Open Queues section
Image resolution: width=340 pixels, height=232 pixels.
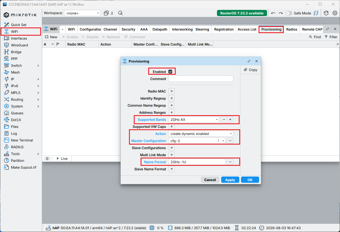coord(17,113)
